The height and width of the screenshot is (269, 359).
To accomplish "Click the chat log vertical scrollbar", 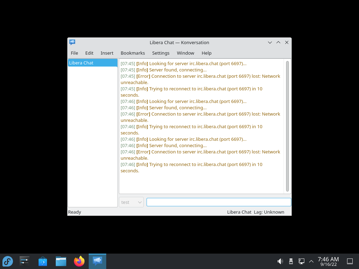I will pos(287,126).
